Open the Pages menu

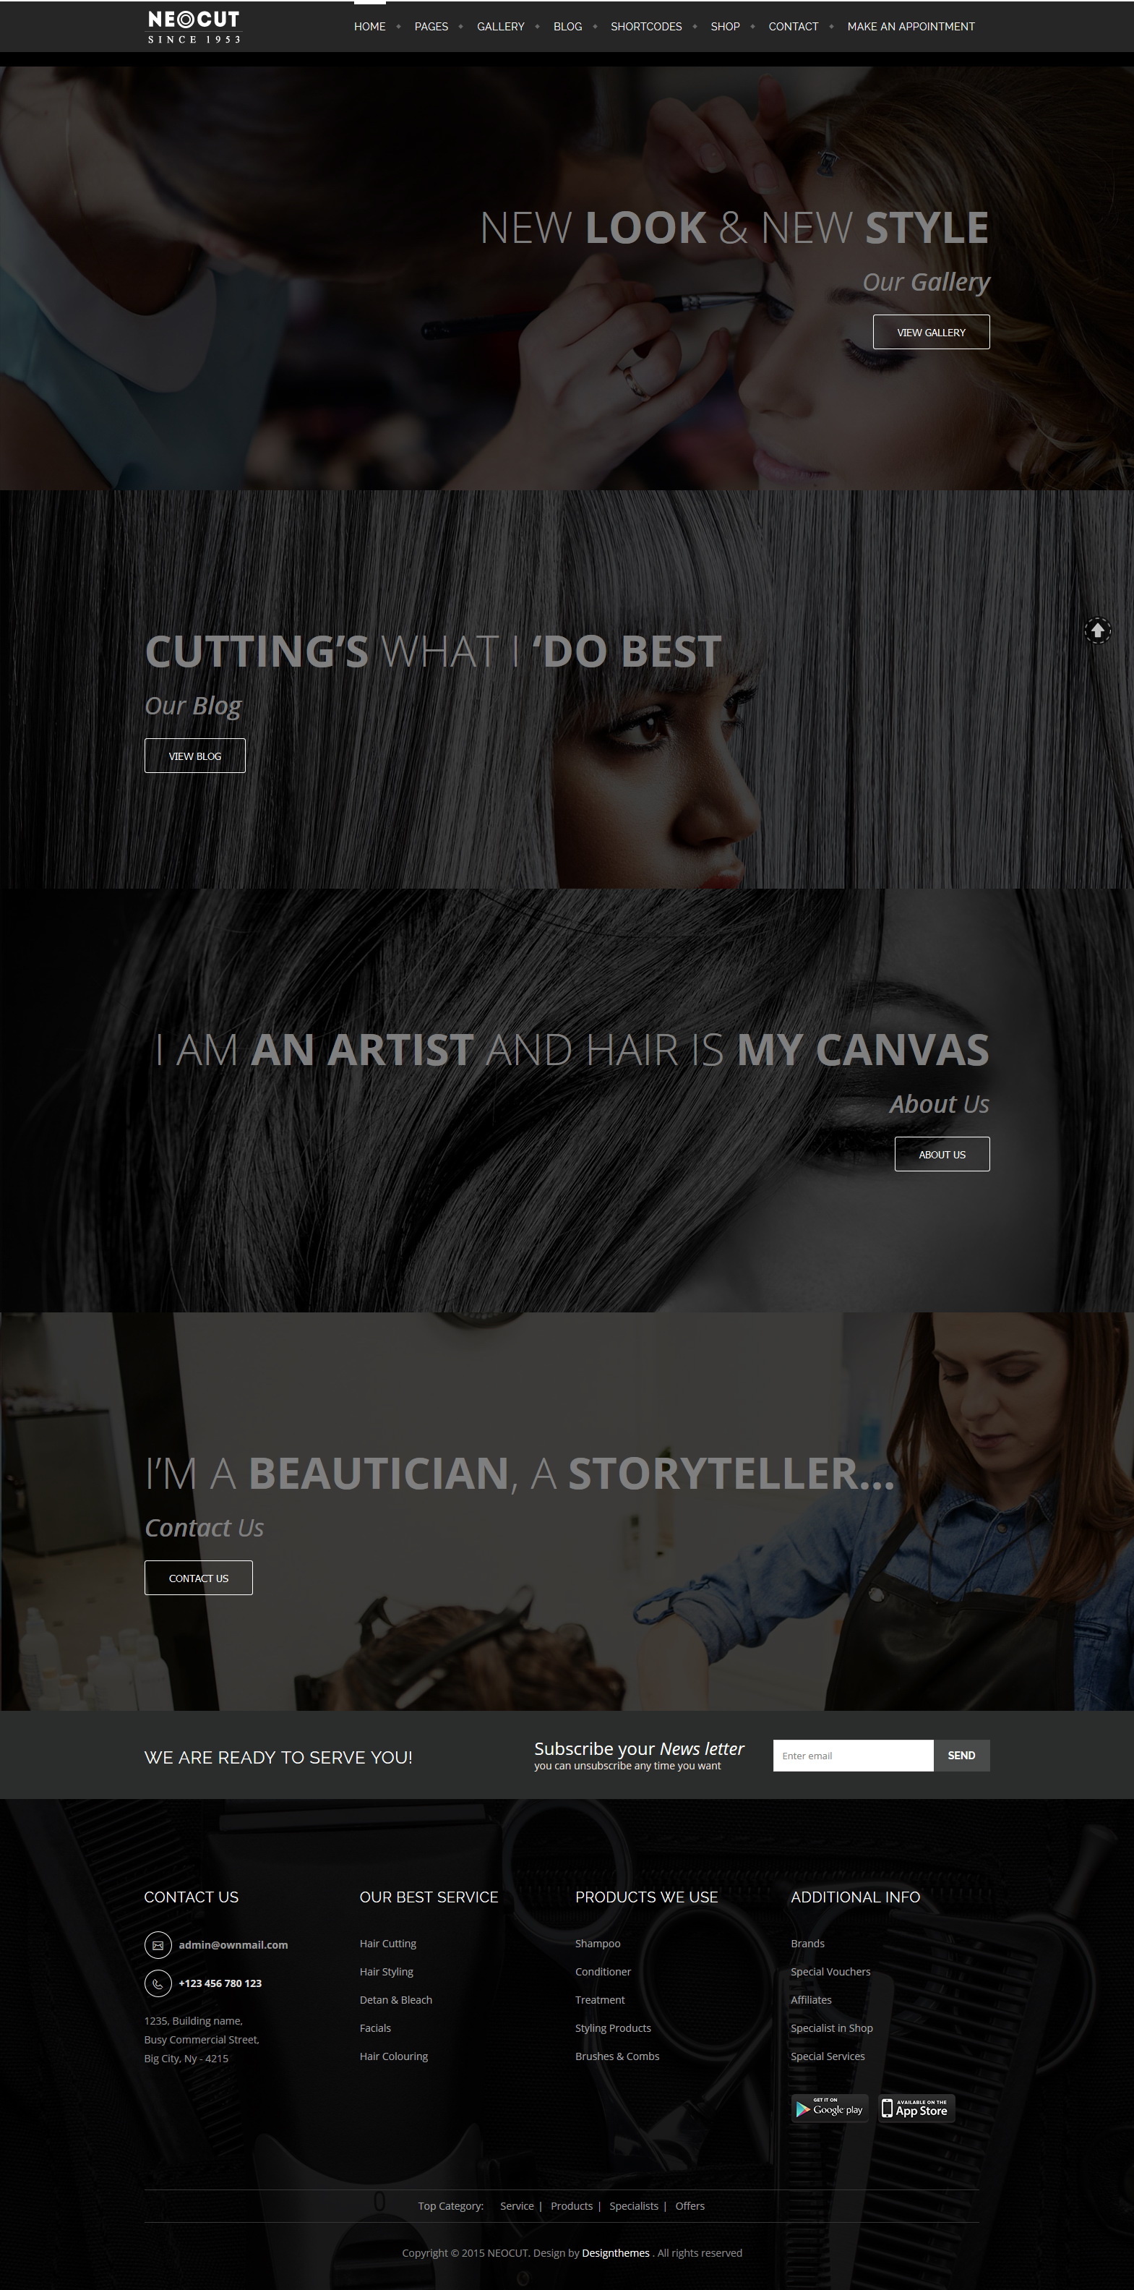click(431, 27)
